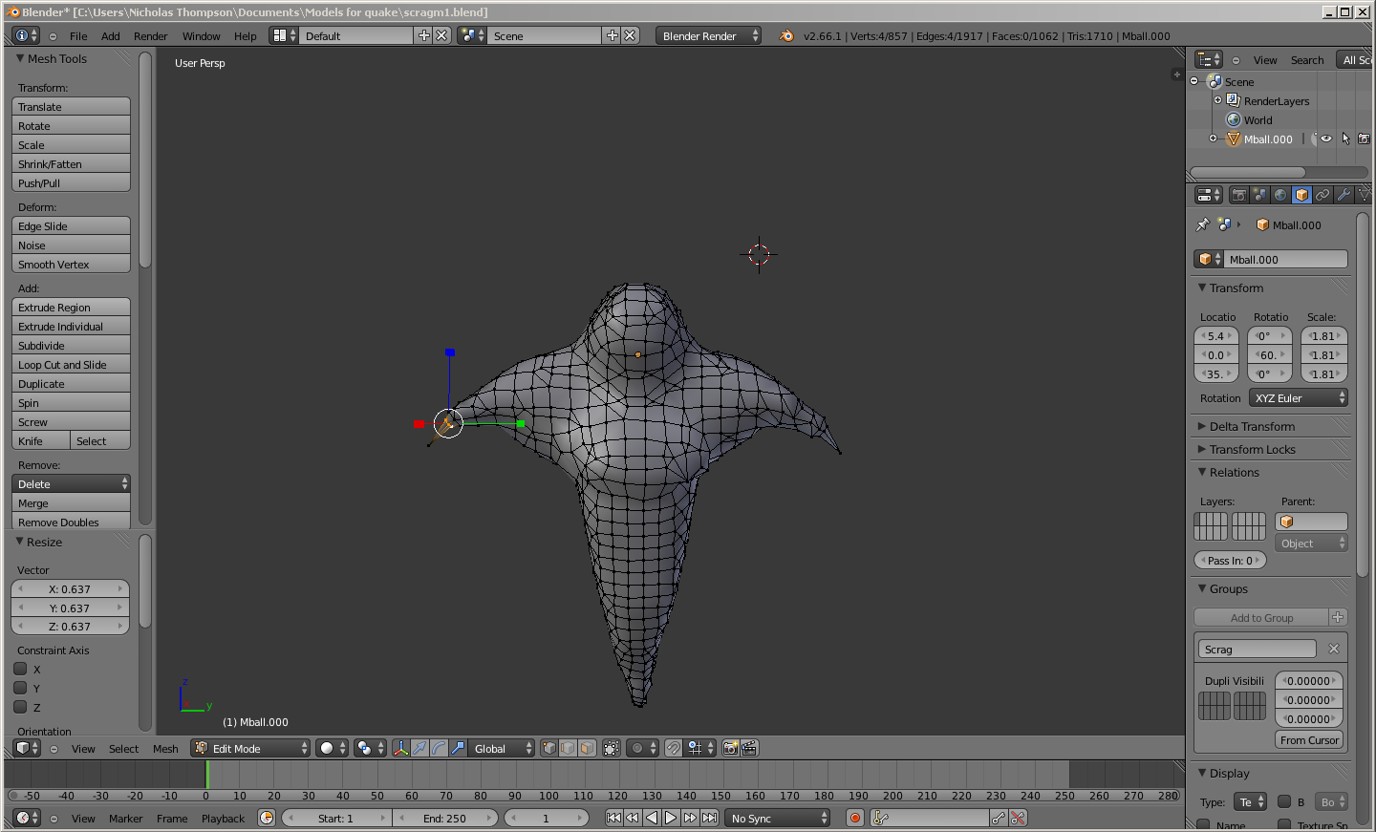Open the Render properties camera tab

(x=1238, y=195)
